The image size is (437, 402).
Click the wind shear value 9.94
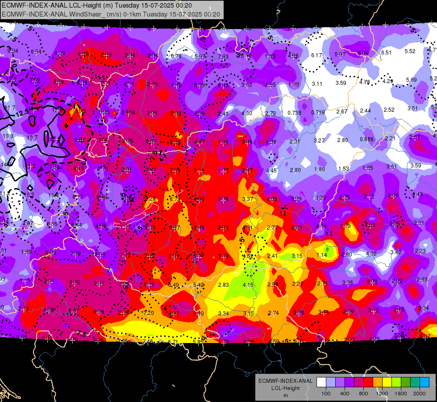[12, 51]
